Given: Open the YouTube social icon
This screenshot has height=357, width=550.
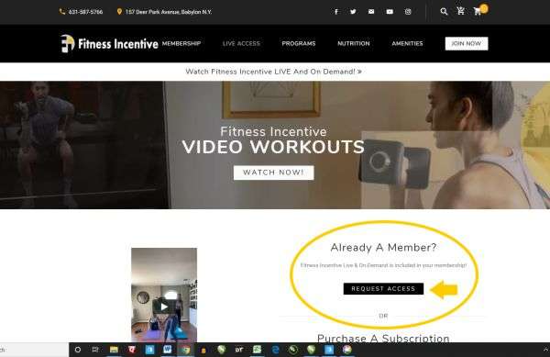Looking at the screenshot, I should [x=390, y=12].
